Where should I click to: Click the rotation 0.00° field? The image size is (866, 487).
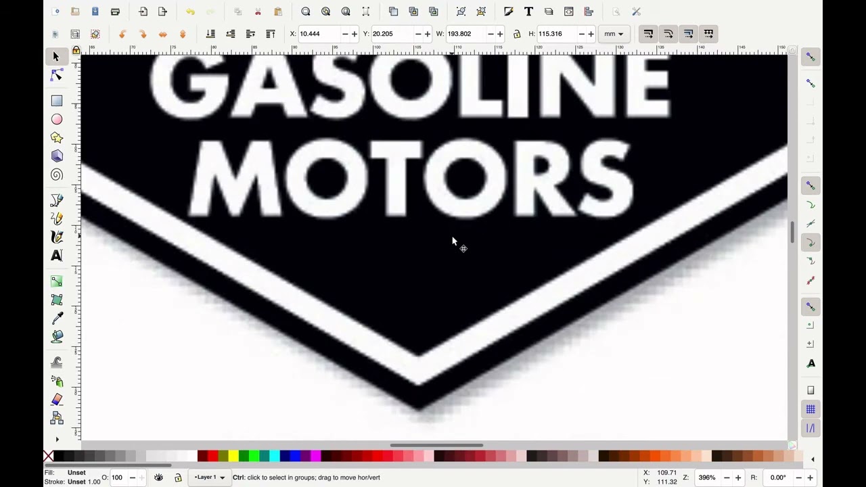tap(779, 478)
